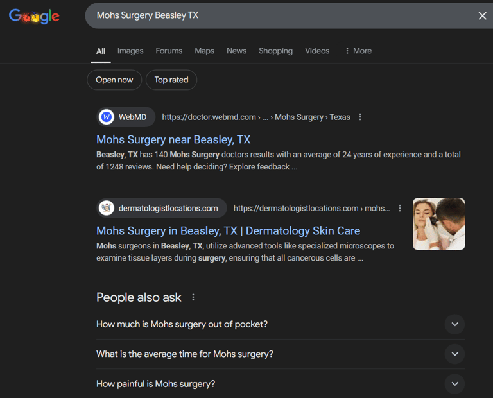Click the doctor.webmd.com breadcrumb URL
Image resolution: width=493 pixels, height=398 pixels.
pos(256,117)
